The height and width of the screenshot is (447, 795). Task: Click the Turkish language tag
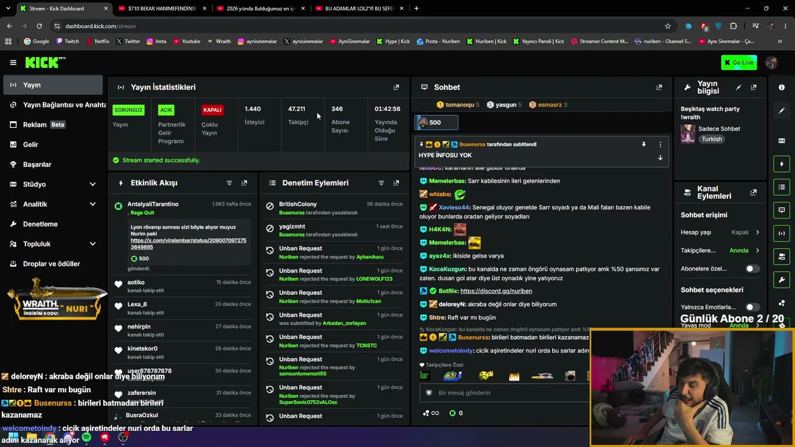tap(712, 139)
